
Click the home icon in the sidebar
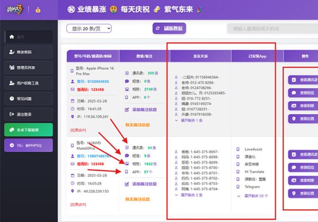12,36
